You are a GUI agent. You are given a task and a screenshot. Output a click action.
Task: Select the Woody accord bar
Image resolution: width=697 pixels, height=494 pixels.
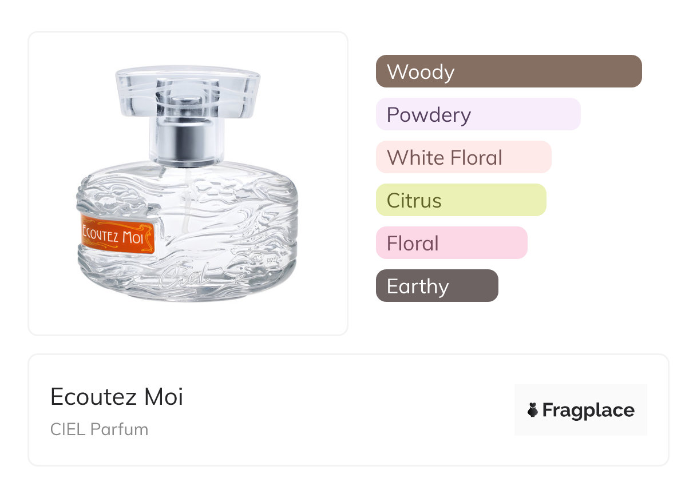click(x=508, y=71)
